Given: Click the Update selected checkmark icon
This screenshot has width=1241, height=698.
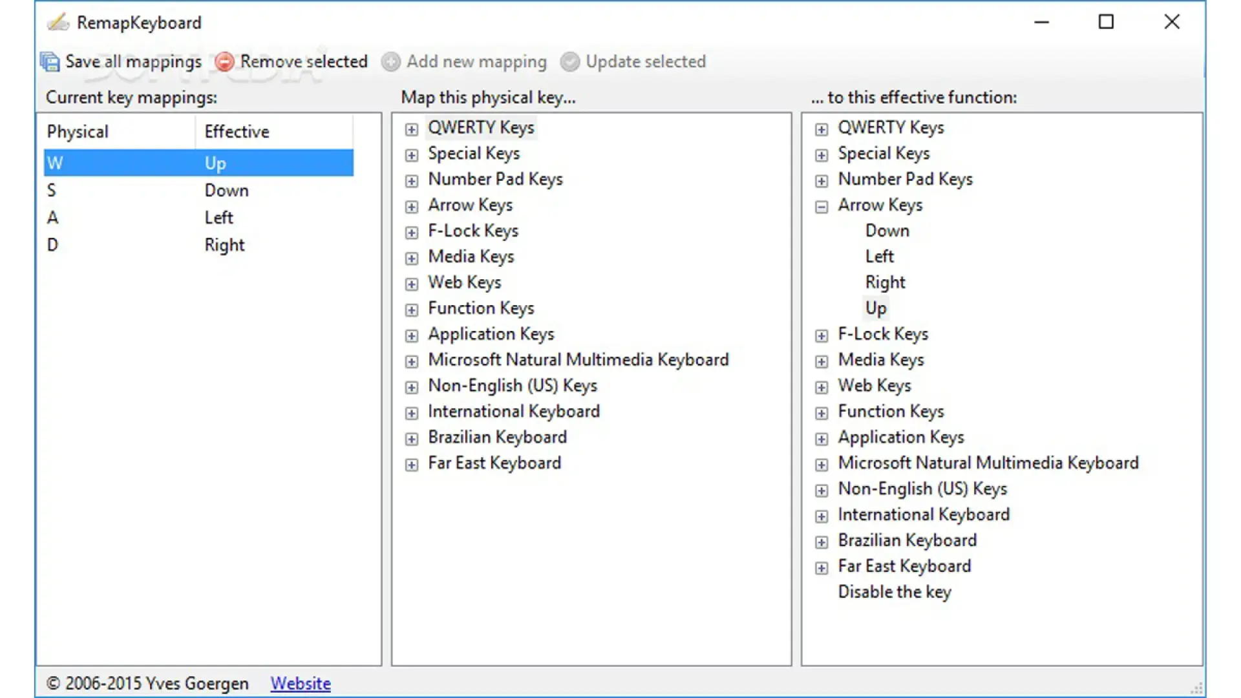Looking at the screenshot, I should point(569,61).
